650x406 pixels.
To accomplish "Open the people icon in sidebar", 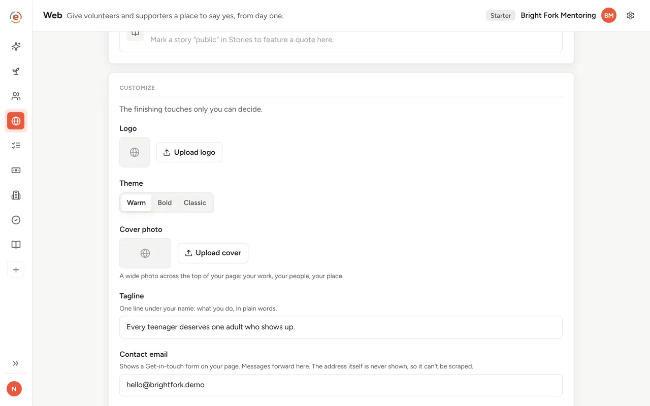I will (16, 96).
